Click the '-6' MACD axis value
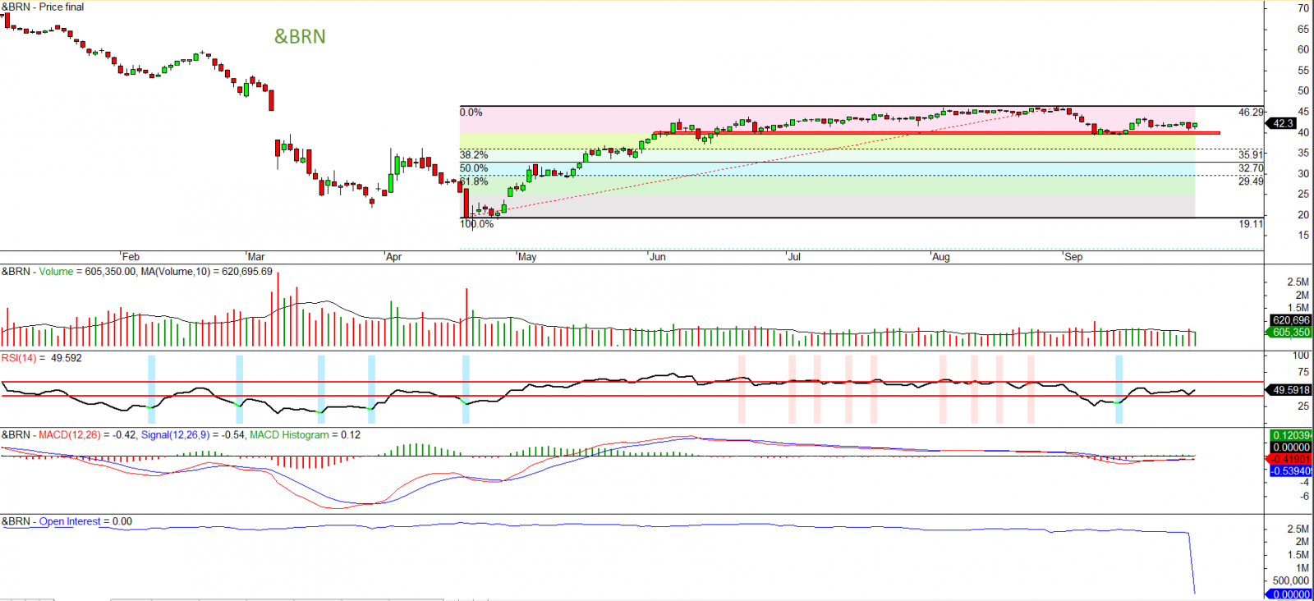 [1304, 496]
